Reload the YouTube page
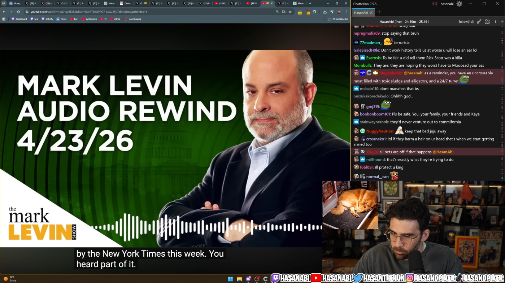505x283 pixels. [18, 12]
